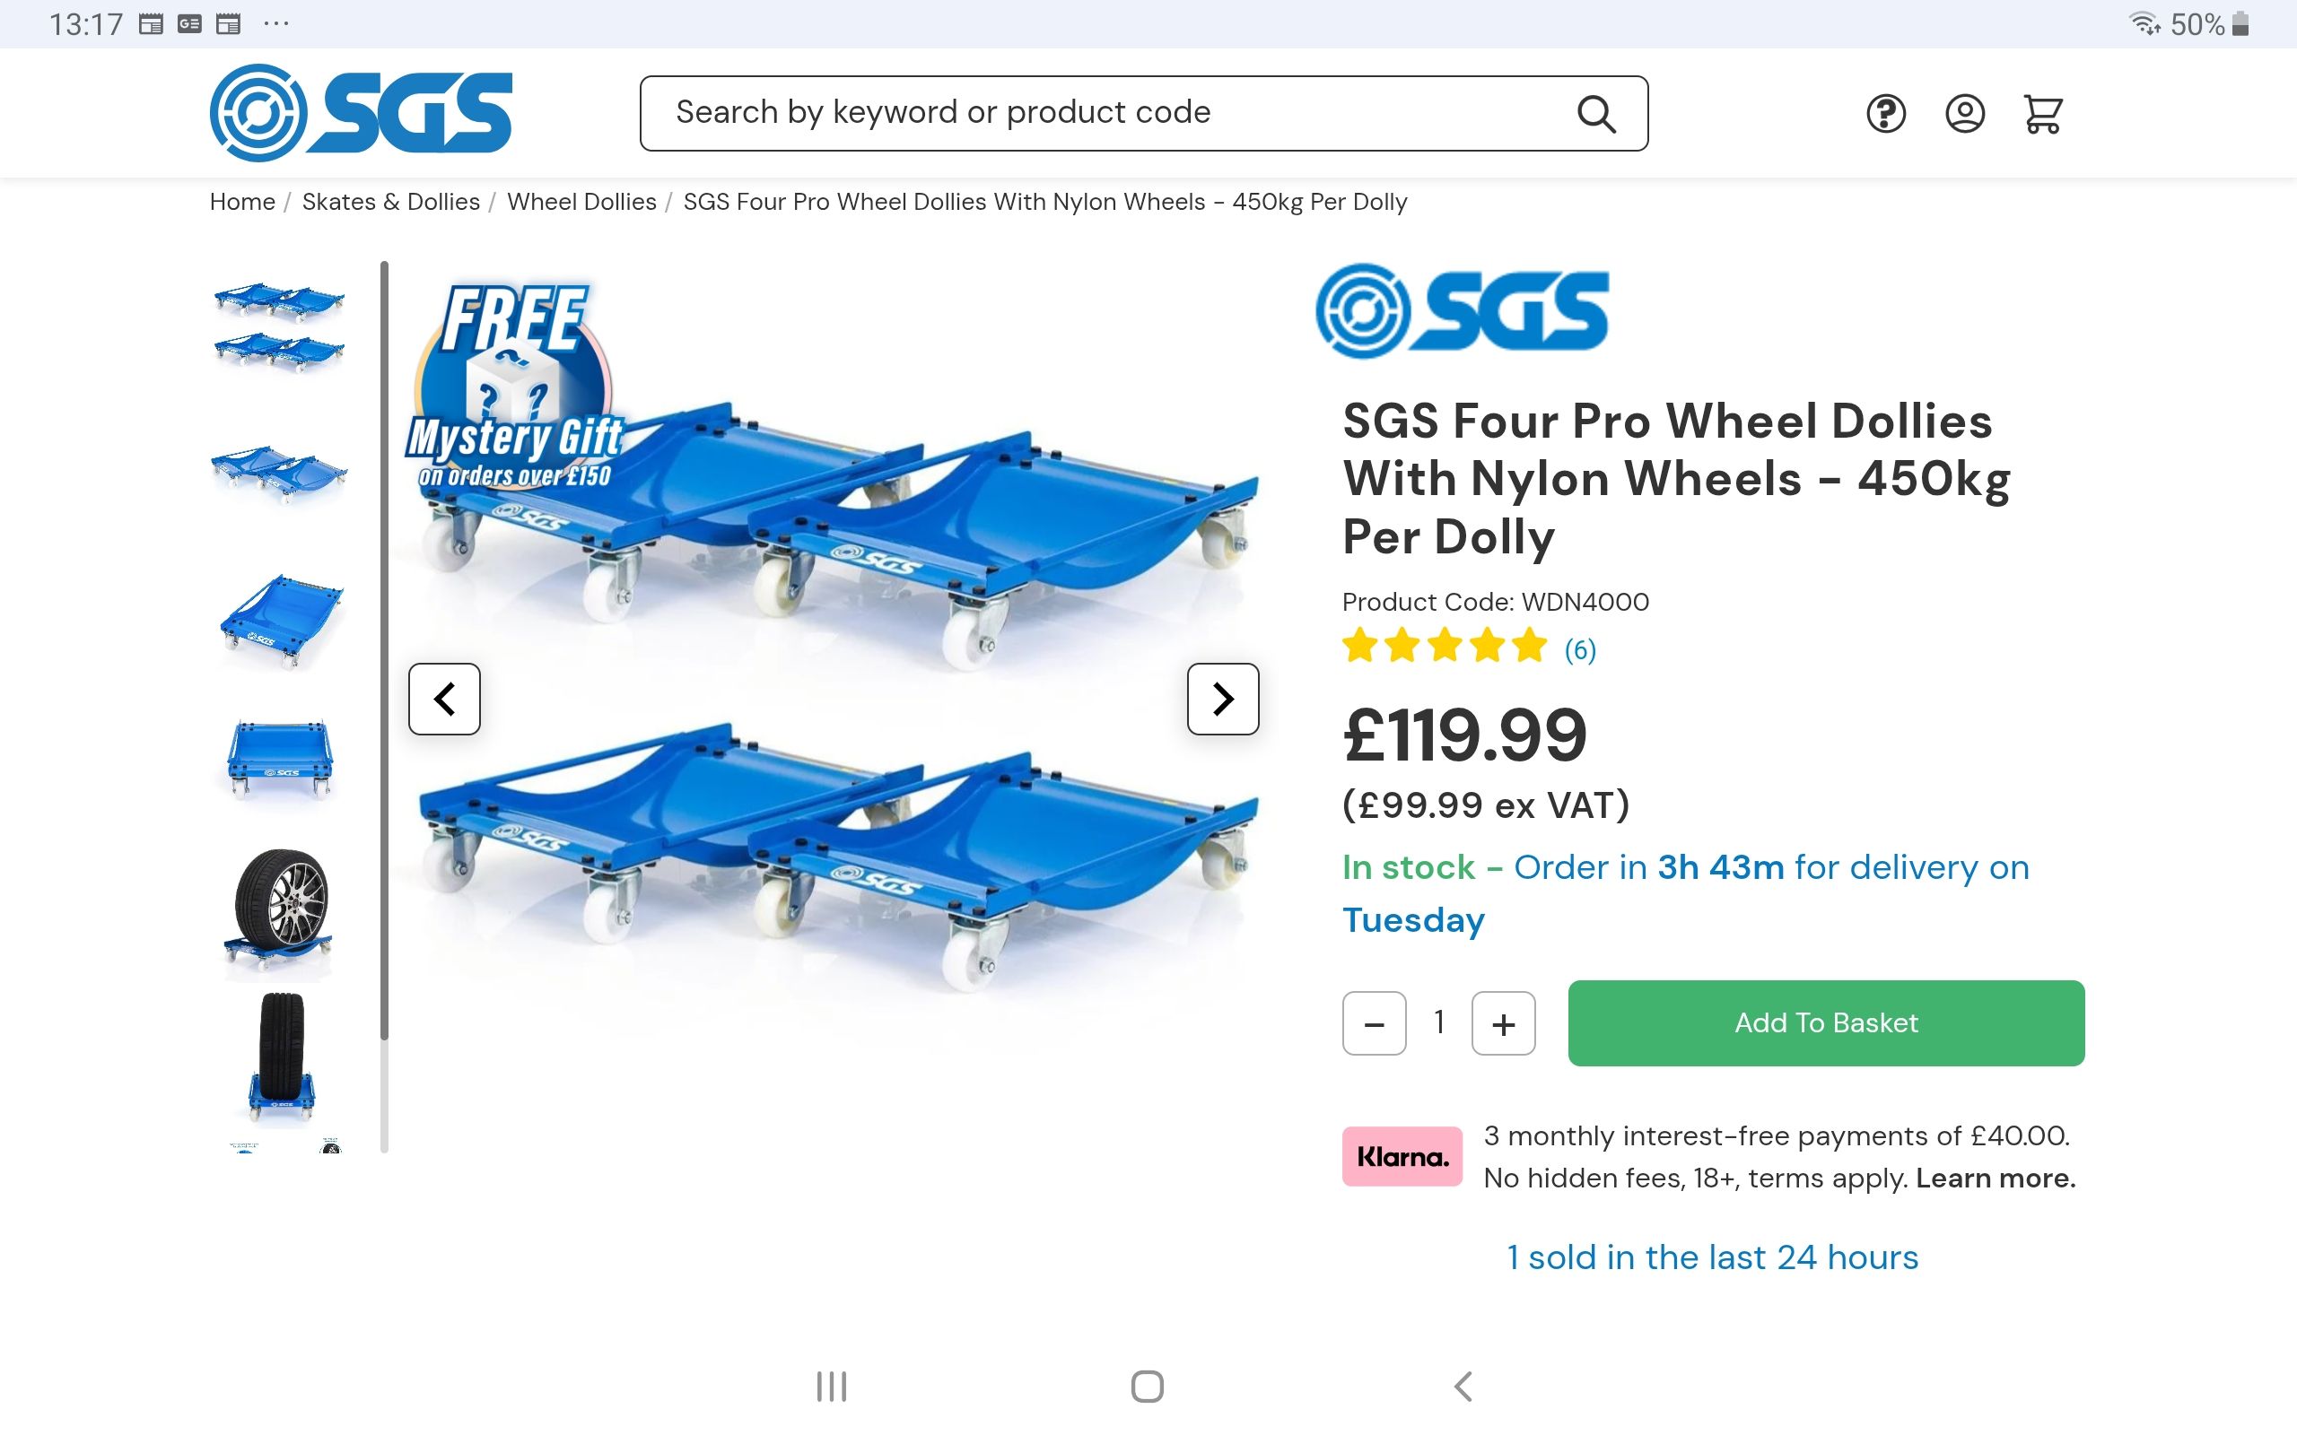Show next product image
This screenshot has height=1435, width=2297.
(x=1223, y=699)
